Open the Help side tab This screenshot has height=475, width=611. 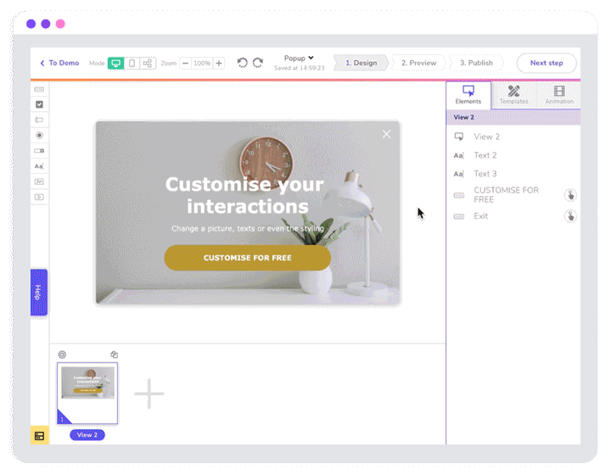point(39,292)
